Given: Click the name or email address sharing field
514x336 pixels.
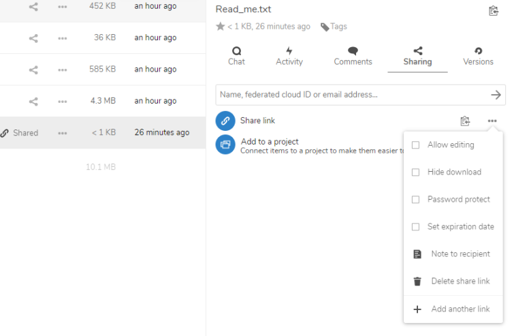Looking at the screenshot, I should [x=353, y=95].
